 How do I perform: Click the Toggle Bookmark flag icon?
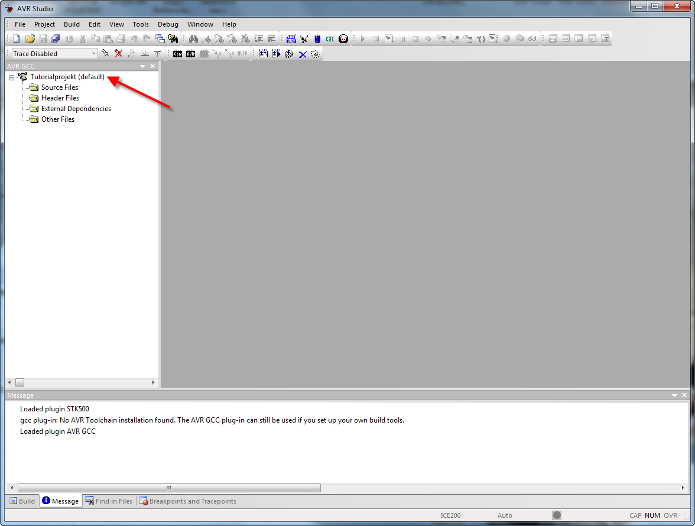click(206, 39)
